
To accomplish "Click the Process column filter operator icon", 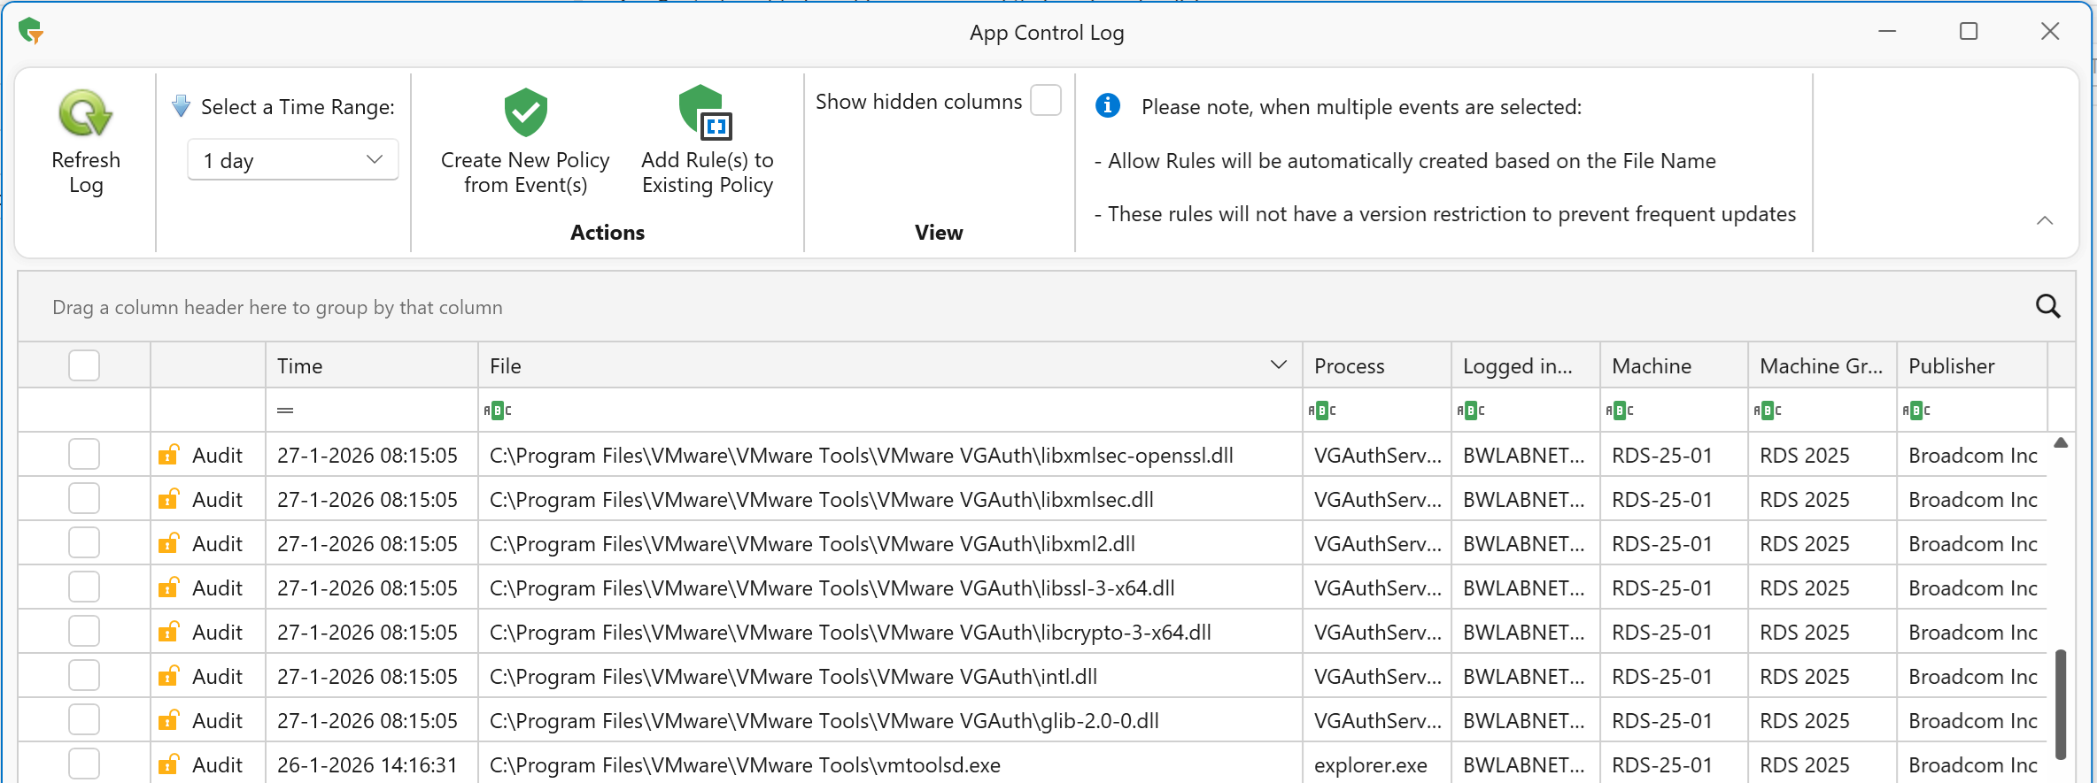I will point(1322,411).
